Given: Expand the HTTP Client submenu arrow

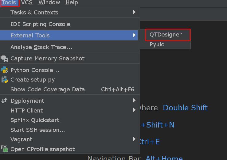Looking at the screenshot, I should (x=134, y=110).
